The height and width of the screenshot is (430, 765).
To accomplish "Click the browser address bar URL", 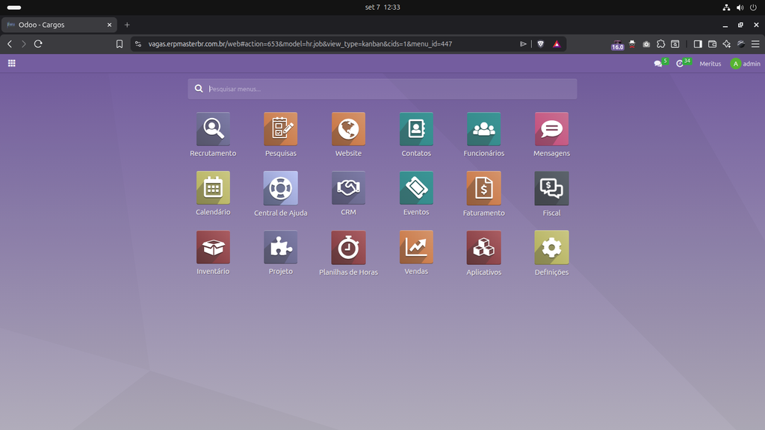I will (x=300, y=44).
